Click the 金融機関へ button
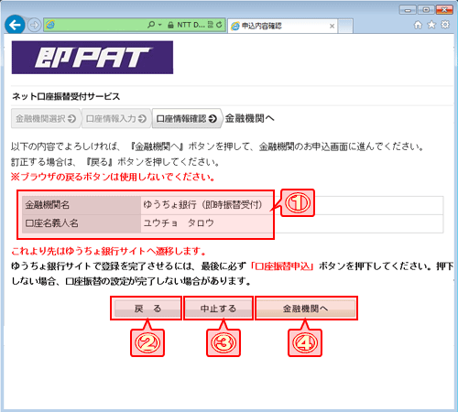458x412 pixels. tap(306, 309)
